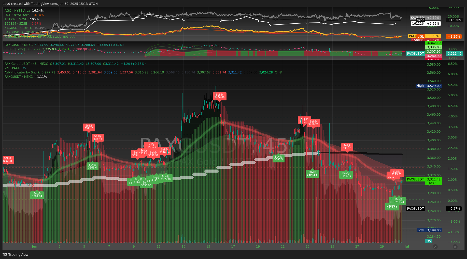Click the PAXGUSDT · MEXC −1.11% legend row
This screenshot has height=259, width=467.
(x=26, y=77)
